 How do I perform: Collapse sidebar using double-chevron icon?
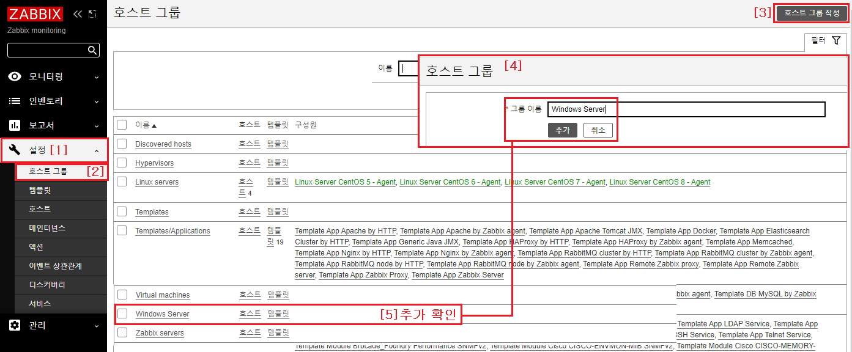click(77, 13)
